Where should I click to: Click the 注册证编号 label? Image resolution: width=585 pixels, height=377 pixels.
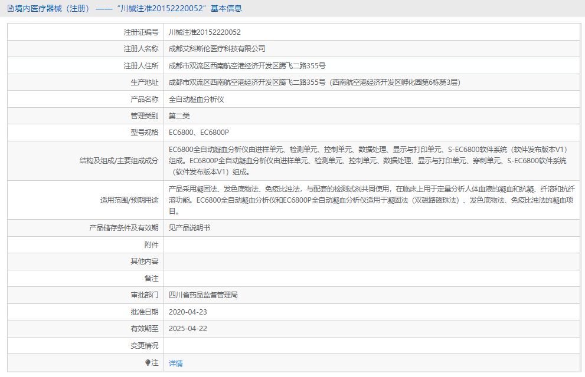tap(141, 32)
